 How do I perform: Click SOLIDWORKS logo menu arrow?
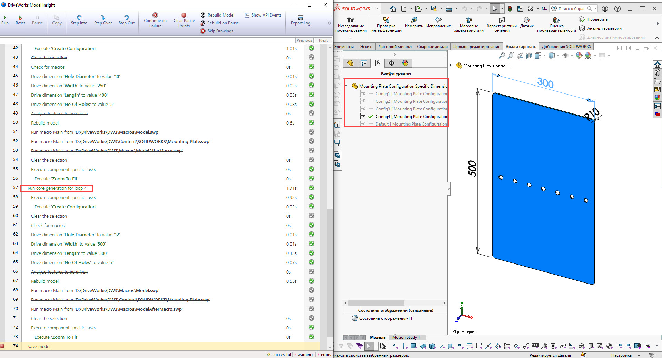pyautogui.click(x=377, y=9)
